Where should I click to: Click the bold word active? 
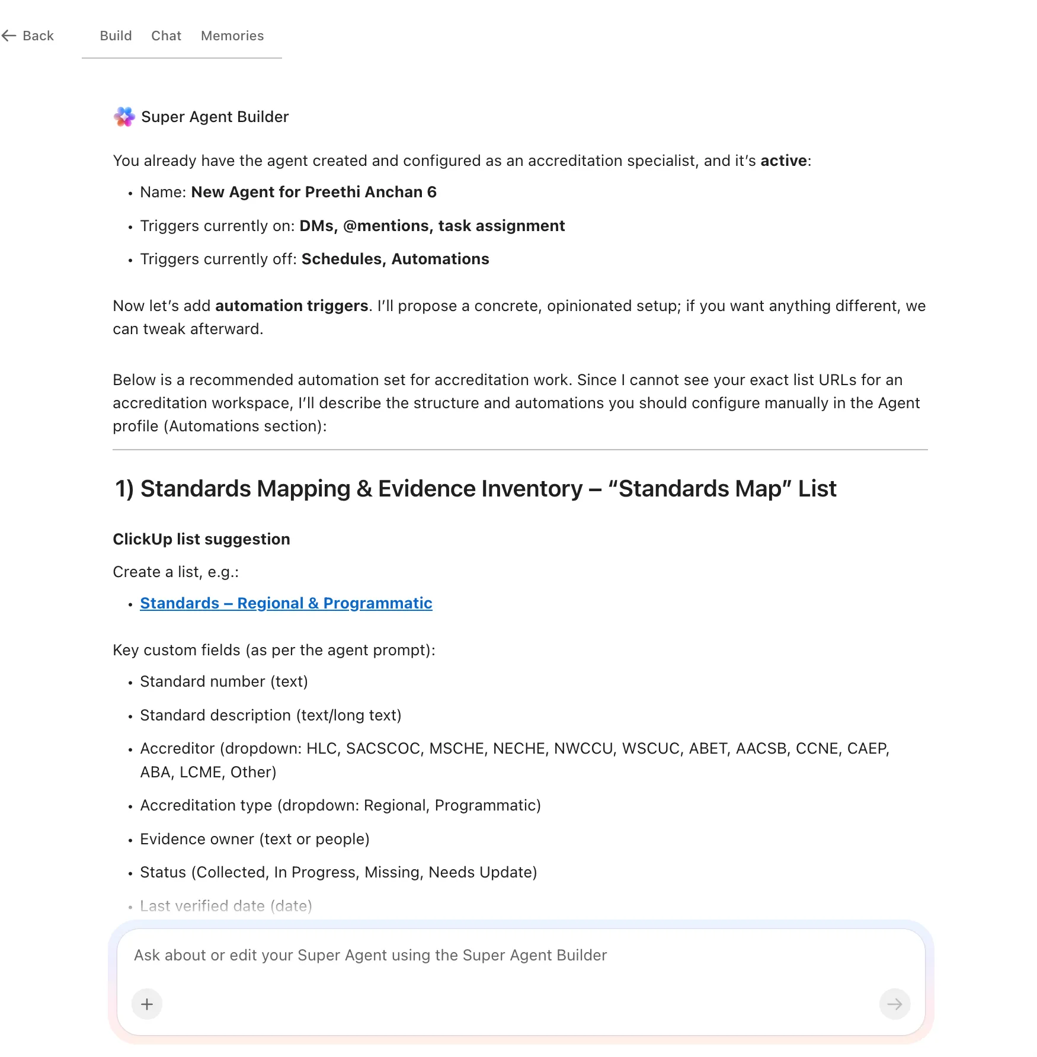click(x=783, y=161)
